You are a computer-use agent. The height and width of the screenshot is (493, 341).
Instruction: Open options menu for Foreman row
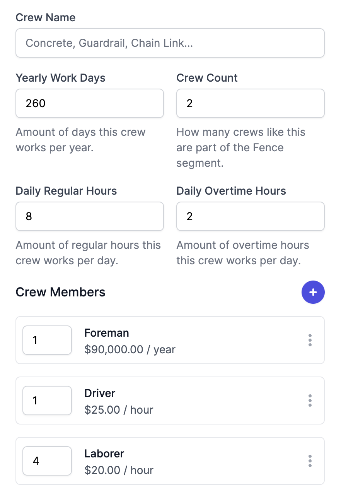310,340
